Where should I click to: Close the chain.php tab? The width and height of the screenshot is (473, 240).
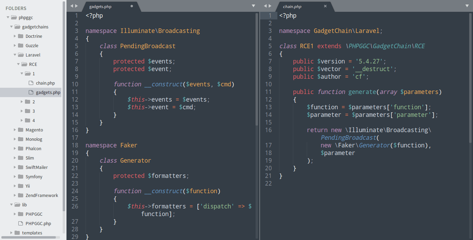[325, 6]
